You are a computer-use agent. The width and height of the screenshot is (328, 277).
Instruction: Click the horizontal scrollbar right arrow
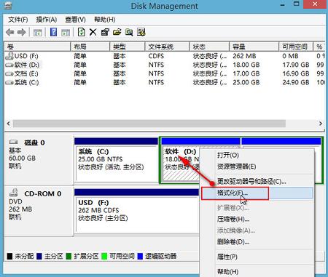click(321, 124)
